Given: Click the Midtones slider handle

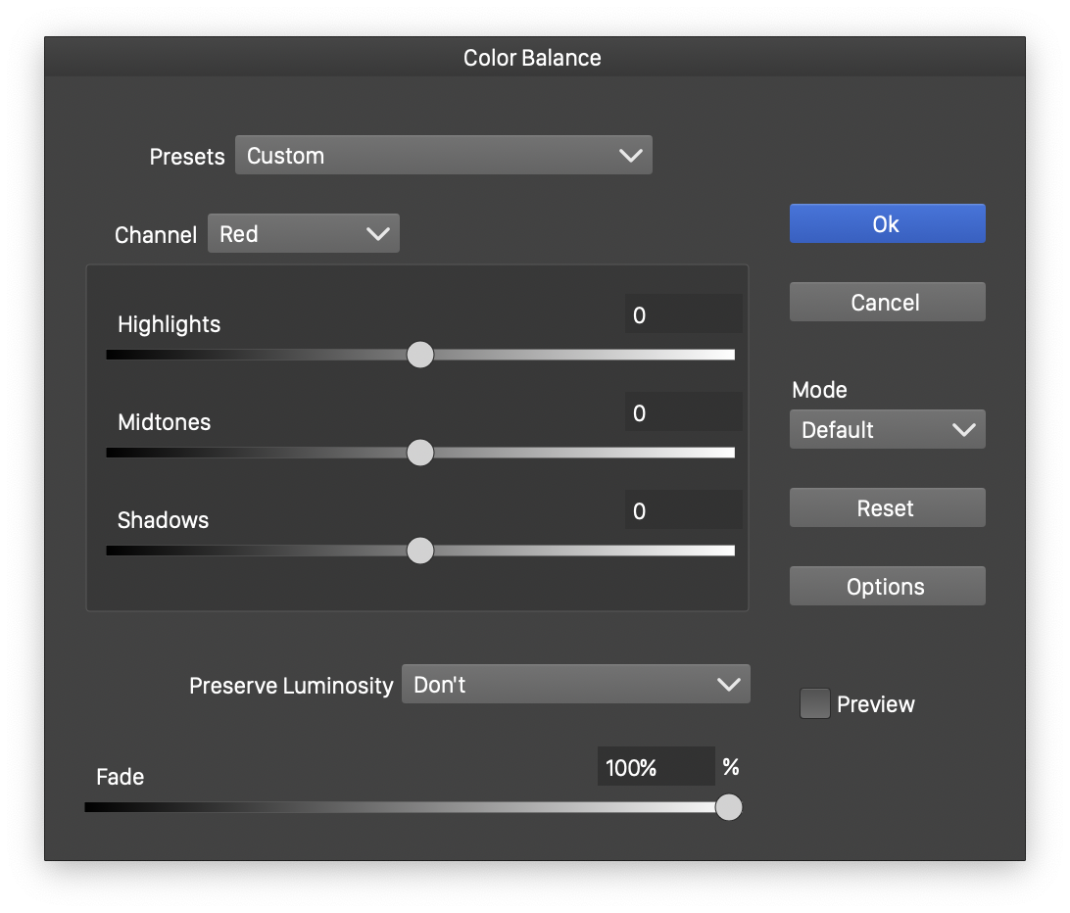Looking at the screenshot, I should click(419, 453).
